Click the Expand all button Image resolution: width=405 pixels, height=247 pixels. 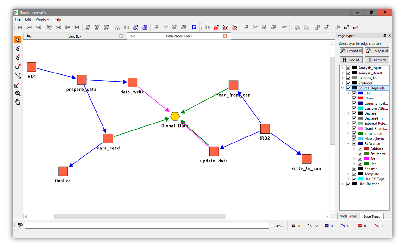pos(351,51)
